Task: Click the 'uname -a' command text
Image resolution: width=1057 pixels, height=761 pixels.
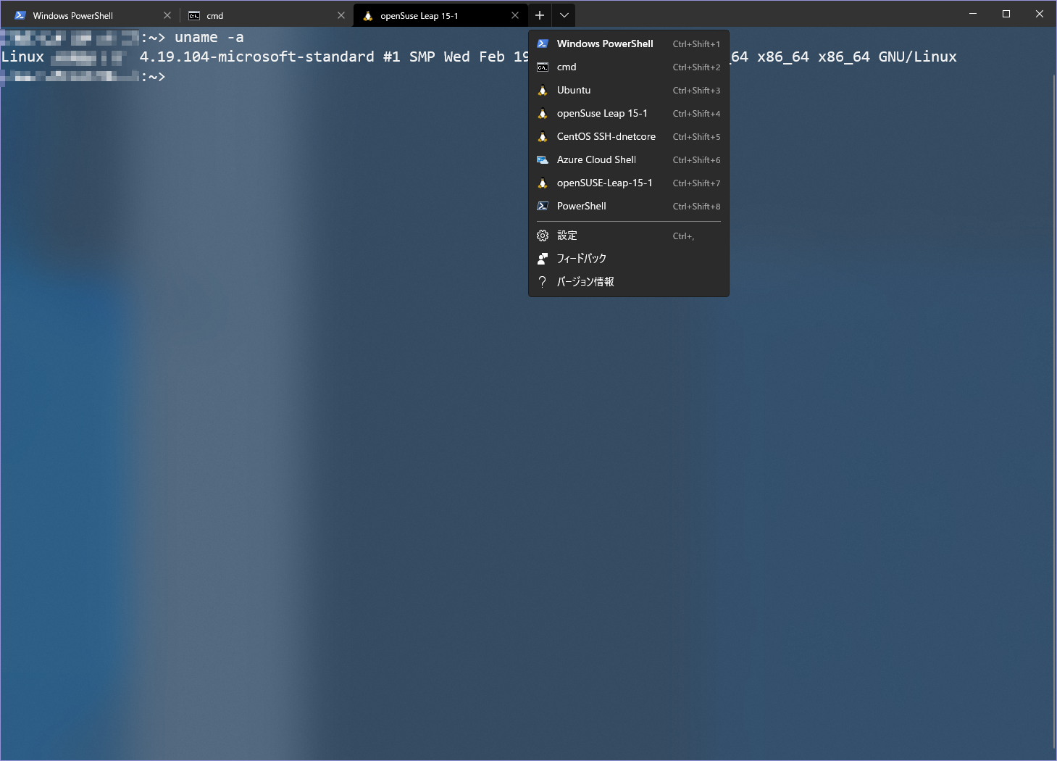Action: click(209, 38)
